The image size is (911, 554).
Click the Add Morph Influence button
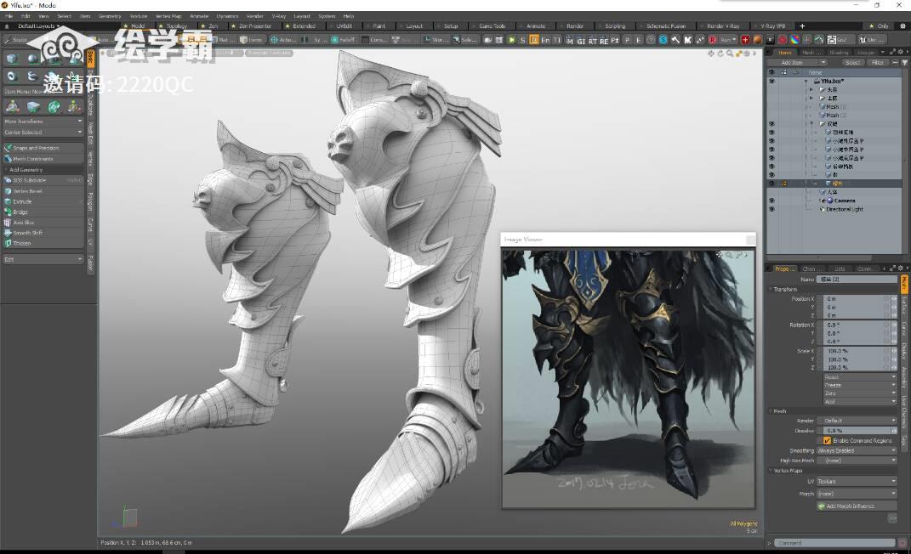[x=857, y=506]
